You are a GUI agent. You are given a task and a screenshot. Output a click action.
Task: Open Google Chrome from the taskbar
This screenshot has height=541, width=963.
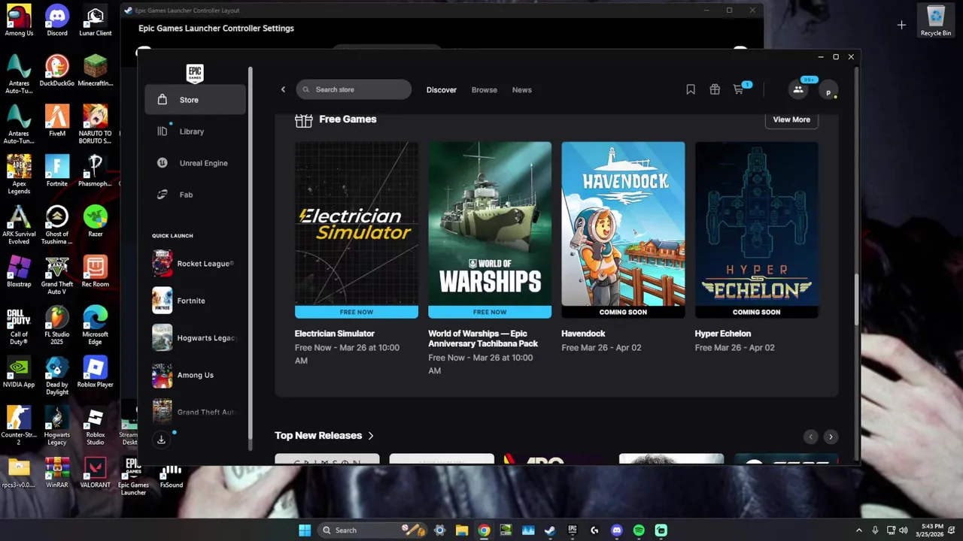484,530
